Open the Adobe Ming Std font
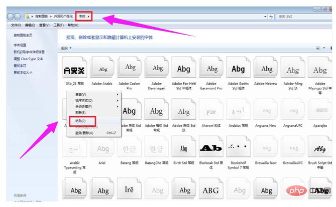Image resolution: width=336 pixels, height=207 pixels. (x=293, y=73)
